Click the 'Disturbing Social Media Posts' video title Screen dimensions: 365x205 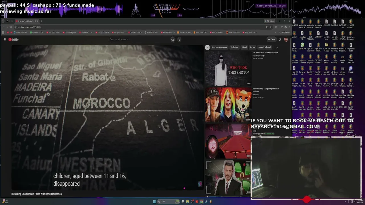point(36,194)
